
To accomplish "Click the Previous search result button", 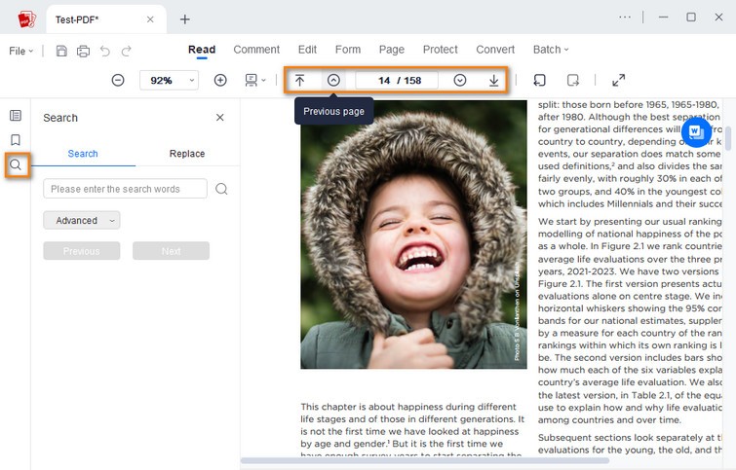I will [82, 251].
